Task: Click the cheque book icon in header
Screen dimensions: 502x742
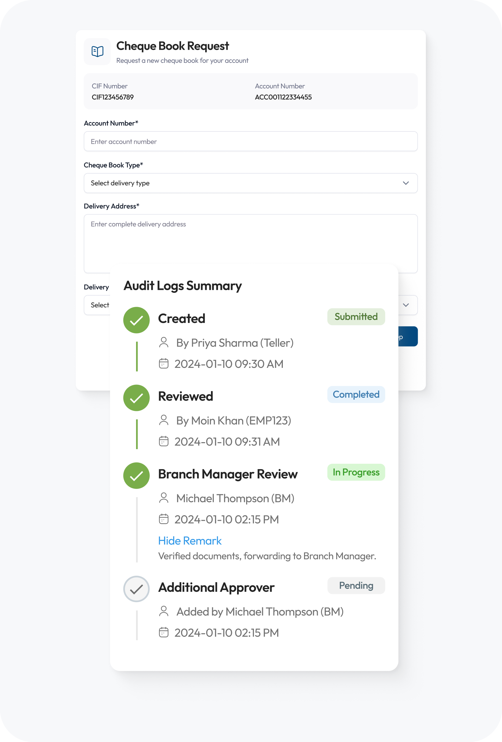Action: click(x=97, y=51)
